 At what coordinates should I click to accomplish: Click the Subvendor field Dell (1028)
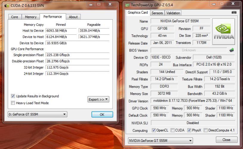coord(214,57)
